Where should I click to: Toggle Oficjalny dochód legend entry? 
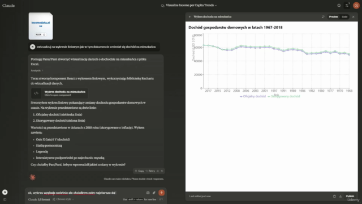coord(253,96)
